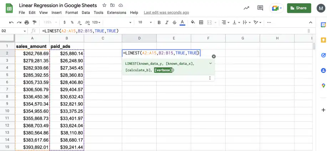Click the Merge cells icon

pos(209,22)
